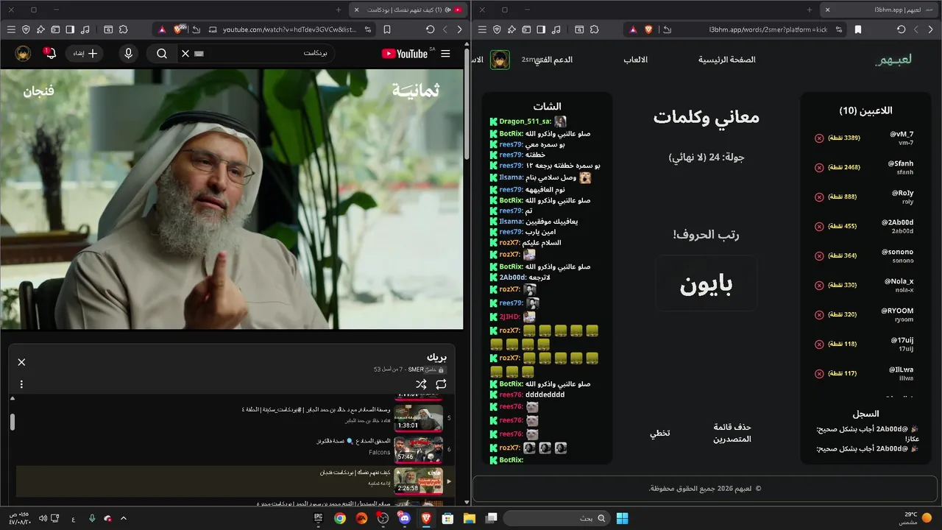Screen dimensions: 942x530
Task: Open Windows Start button
Action: [x=622, y=518]
